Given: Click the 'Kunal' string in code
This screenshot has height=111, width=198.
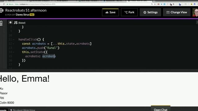Looking at the screenshot, I should click(x=52, y=48).
